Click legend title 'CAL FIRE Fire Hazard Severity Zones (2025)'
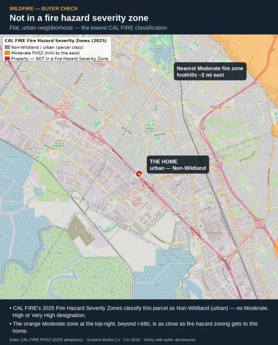 click(x=56, y=41)
